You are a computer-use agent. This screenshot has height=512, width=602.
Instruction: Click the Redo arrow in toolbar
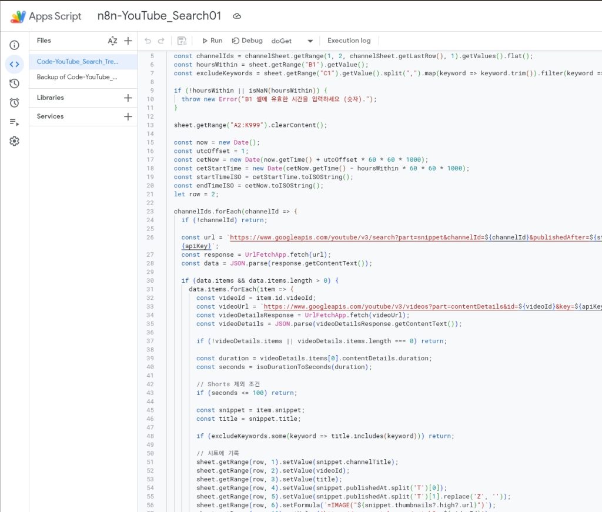[161, 41]
